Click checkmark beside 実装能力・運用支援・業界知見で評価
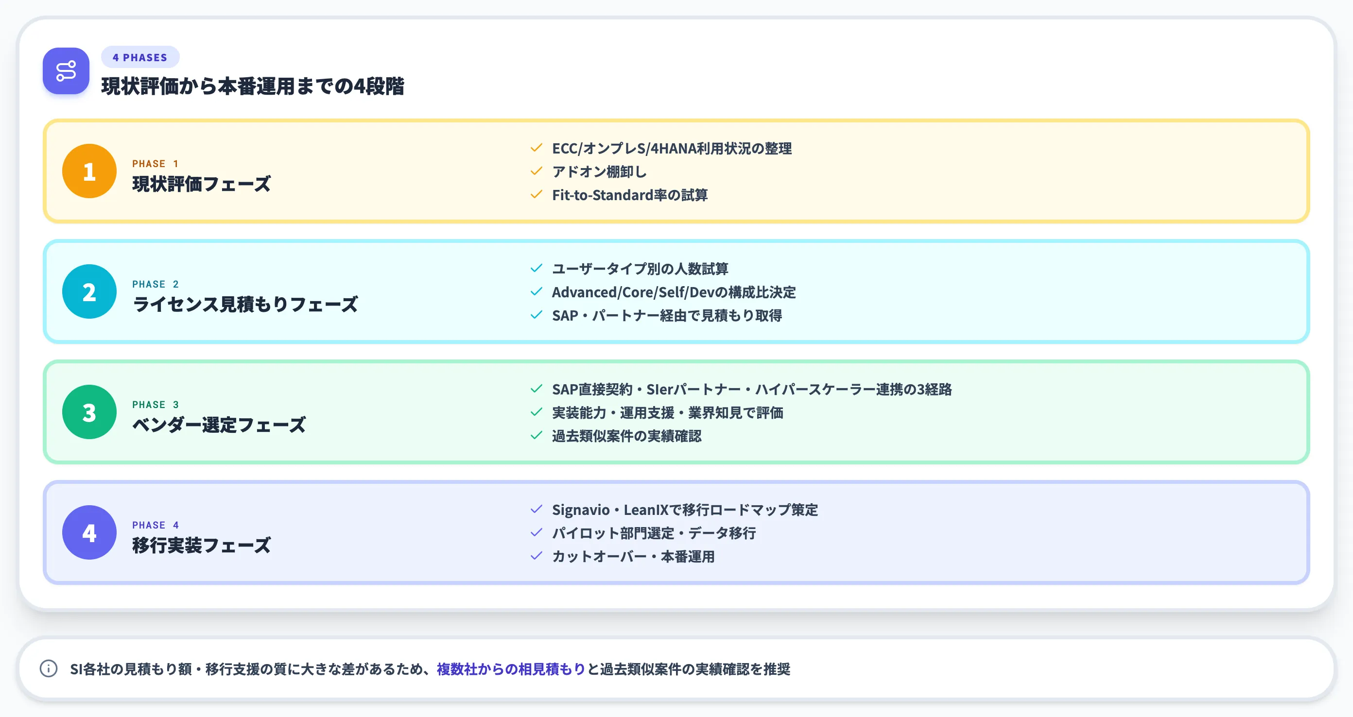 pyautogui.click(x=536, y=412)
